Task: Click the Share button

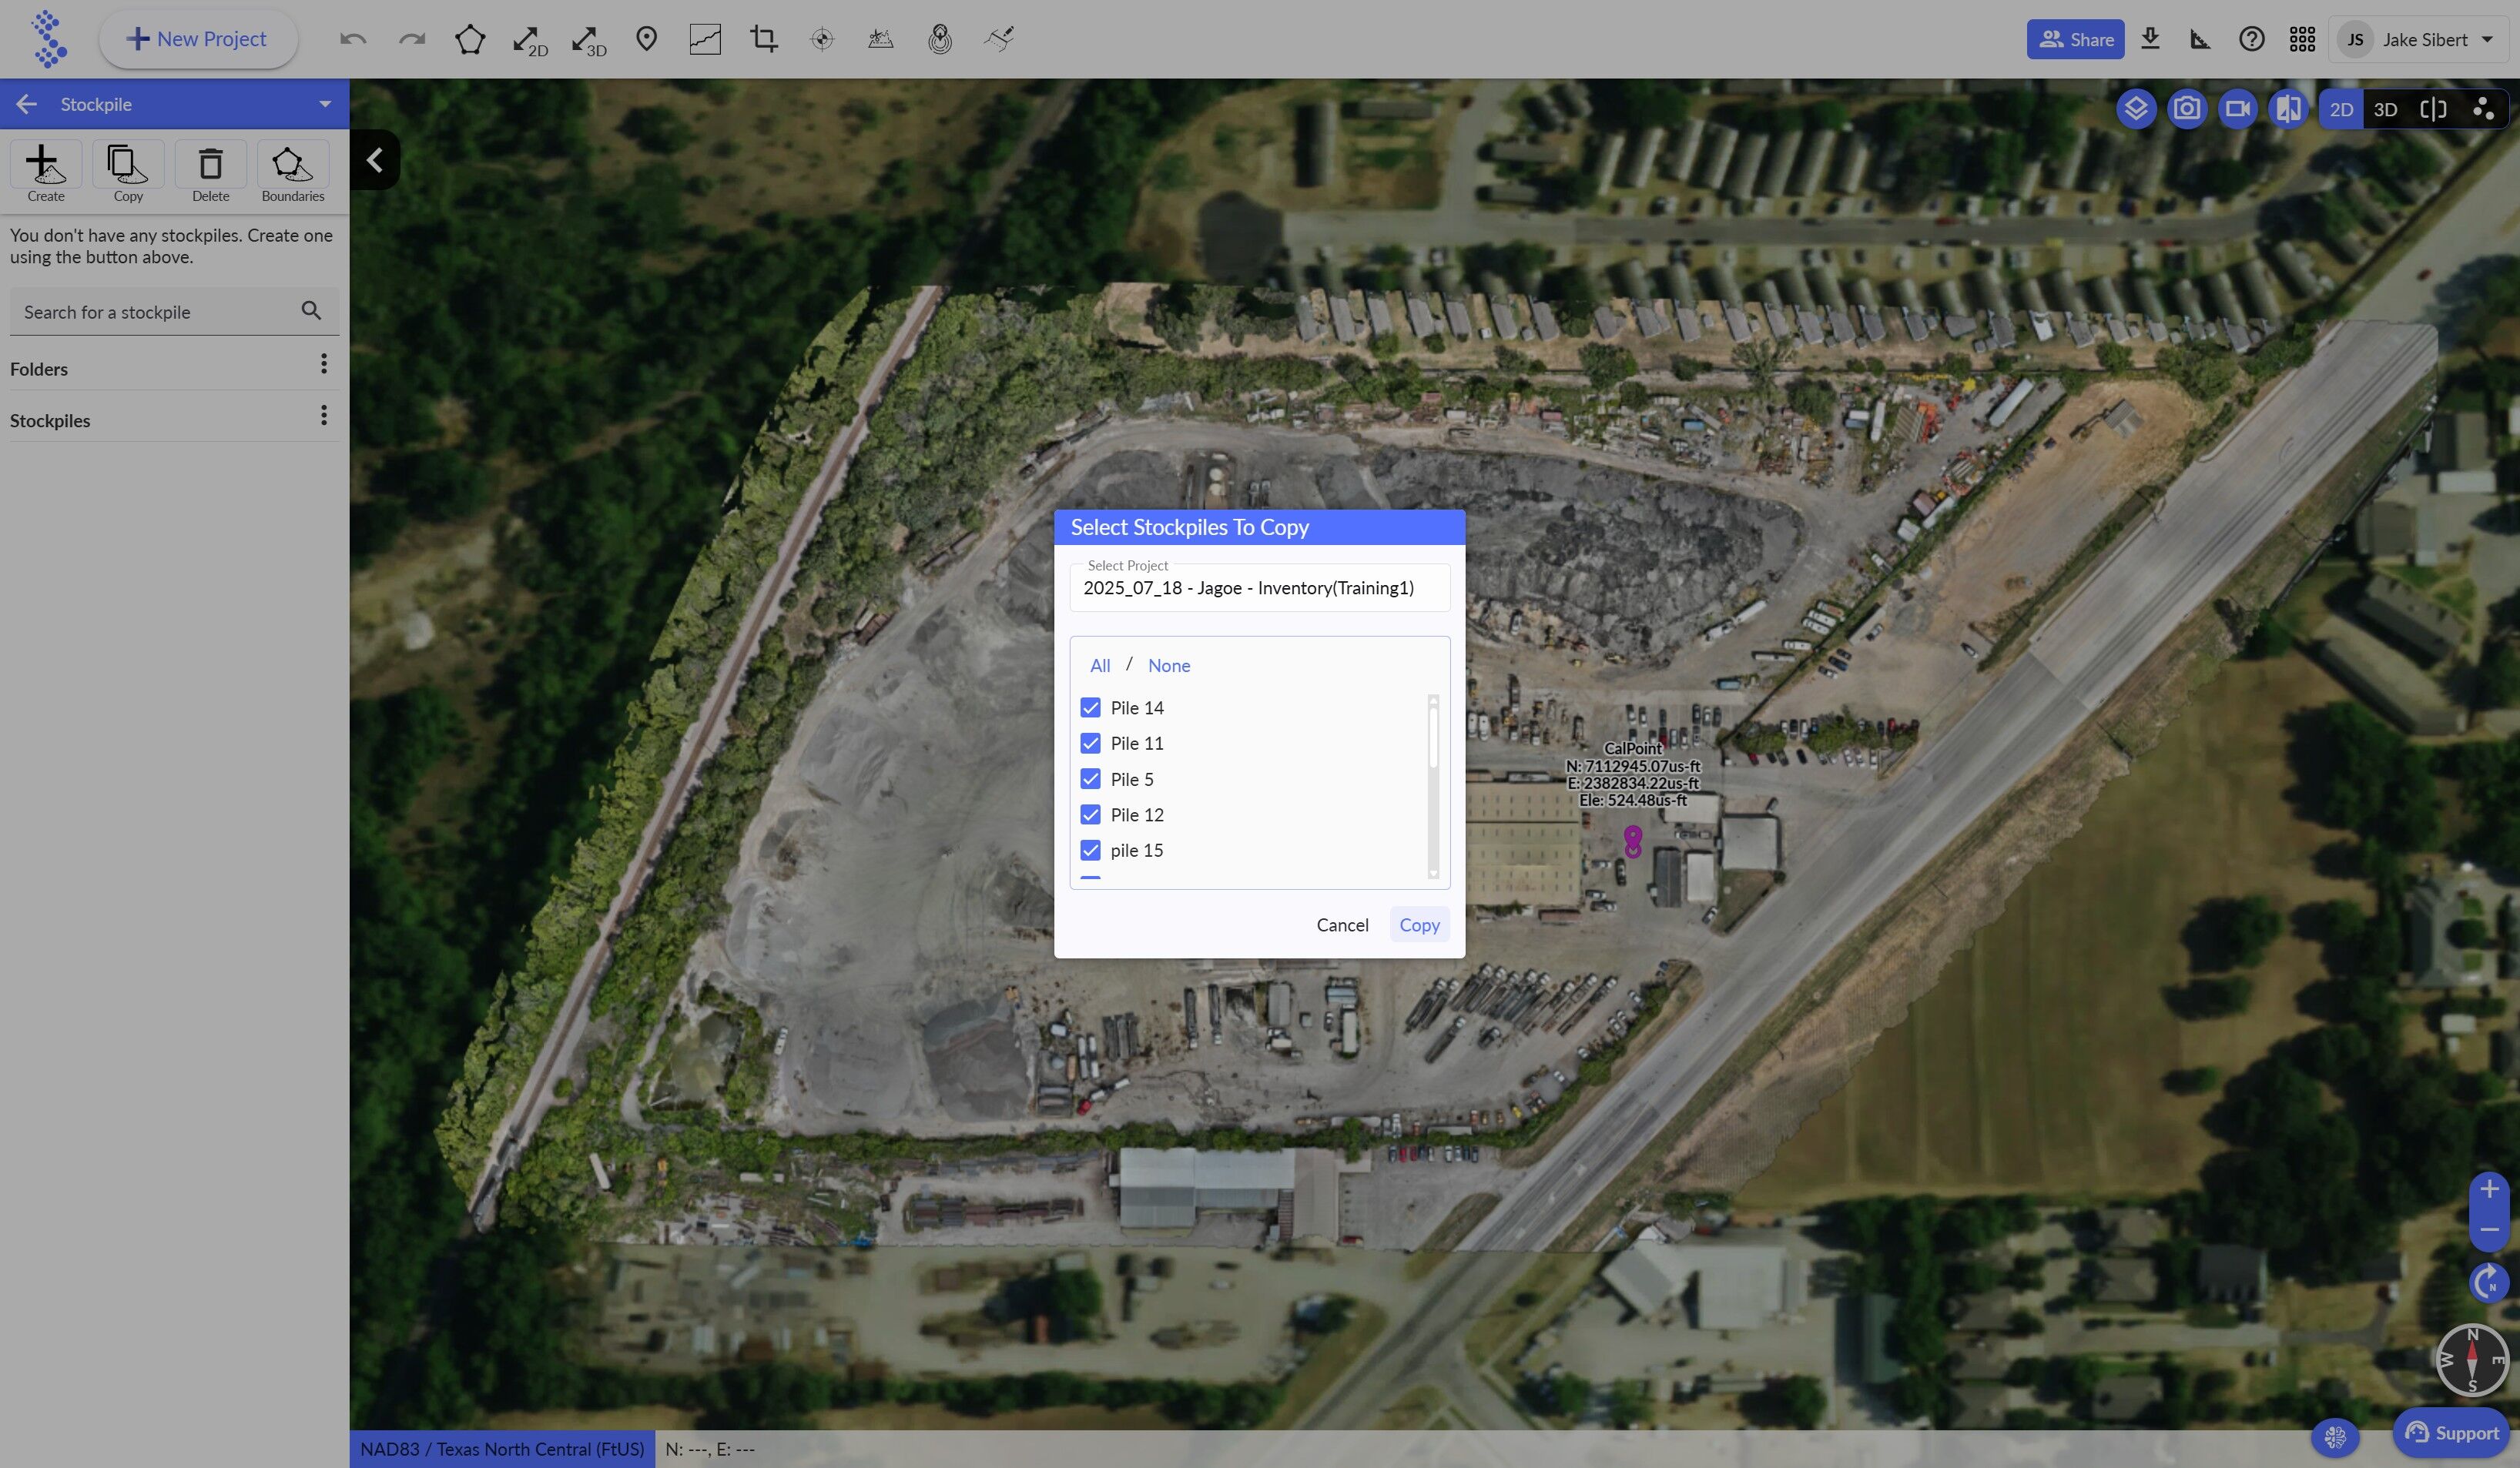Action: [2075, 39]
